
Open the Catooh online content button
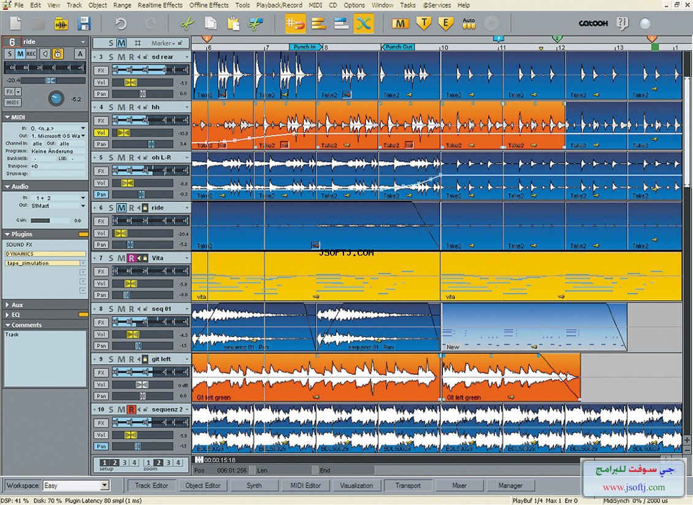(x=593, y=23)
